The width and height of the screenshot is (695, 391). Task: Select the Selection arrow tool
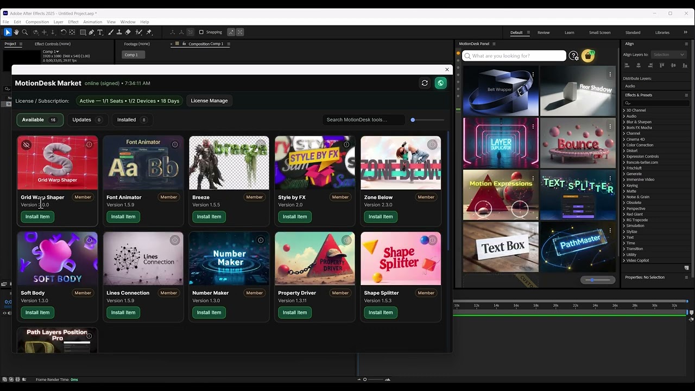[x=8, y=32]
